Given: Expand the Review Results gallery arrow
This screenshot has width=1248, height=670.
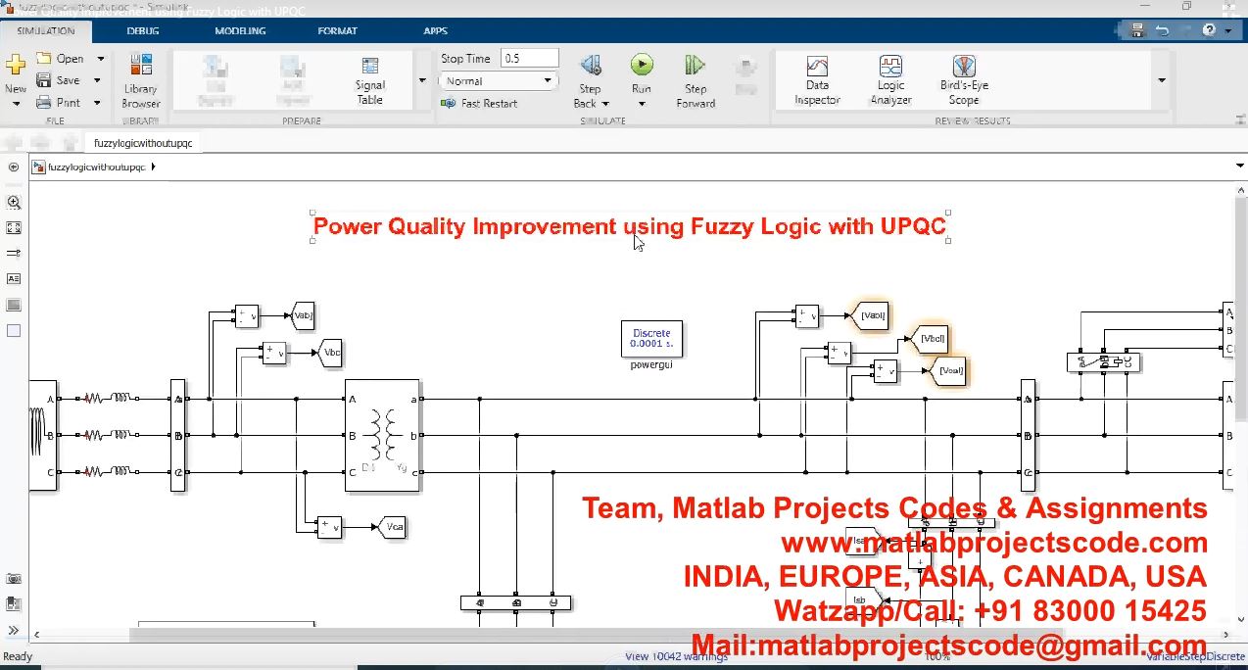Looking at the screenshot, I should click(x=1162, y=80).
